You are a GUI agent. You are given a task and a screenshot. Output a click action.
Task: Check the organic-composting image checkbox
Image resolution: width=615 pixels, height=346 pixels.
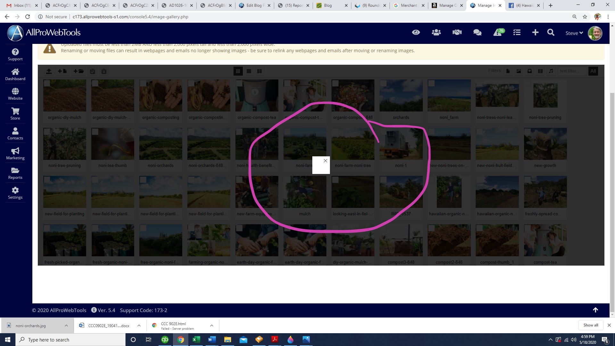[x=143, y=83]
